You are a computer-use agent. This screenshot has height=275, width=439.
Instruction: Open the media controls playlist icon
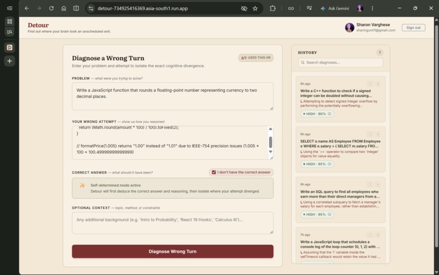tap(309, 8)
